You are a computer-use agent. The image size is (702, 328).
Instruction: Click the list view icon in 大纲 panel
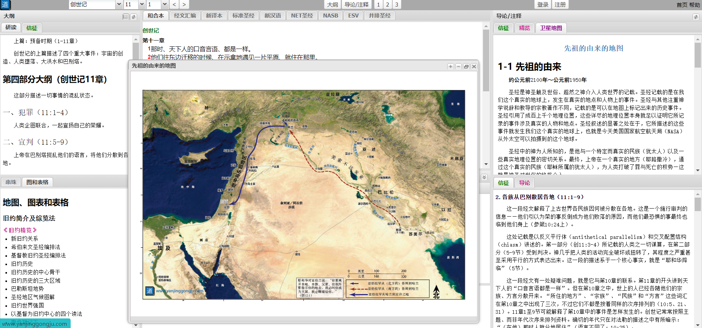(x=126, y=17)
